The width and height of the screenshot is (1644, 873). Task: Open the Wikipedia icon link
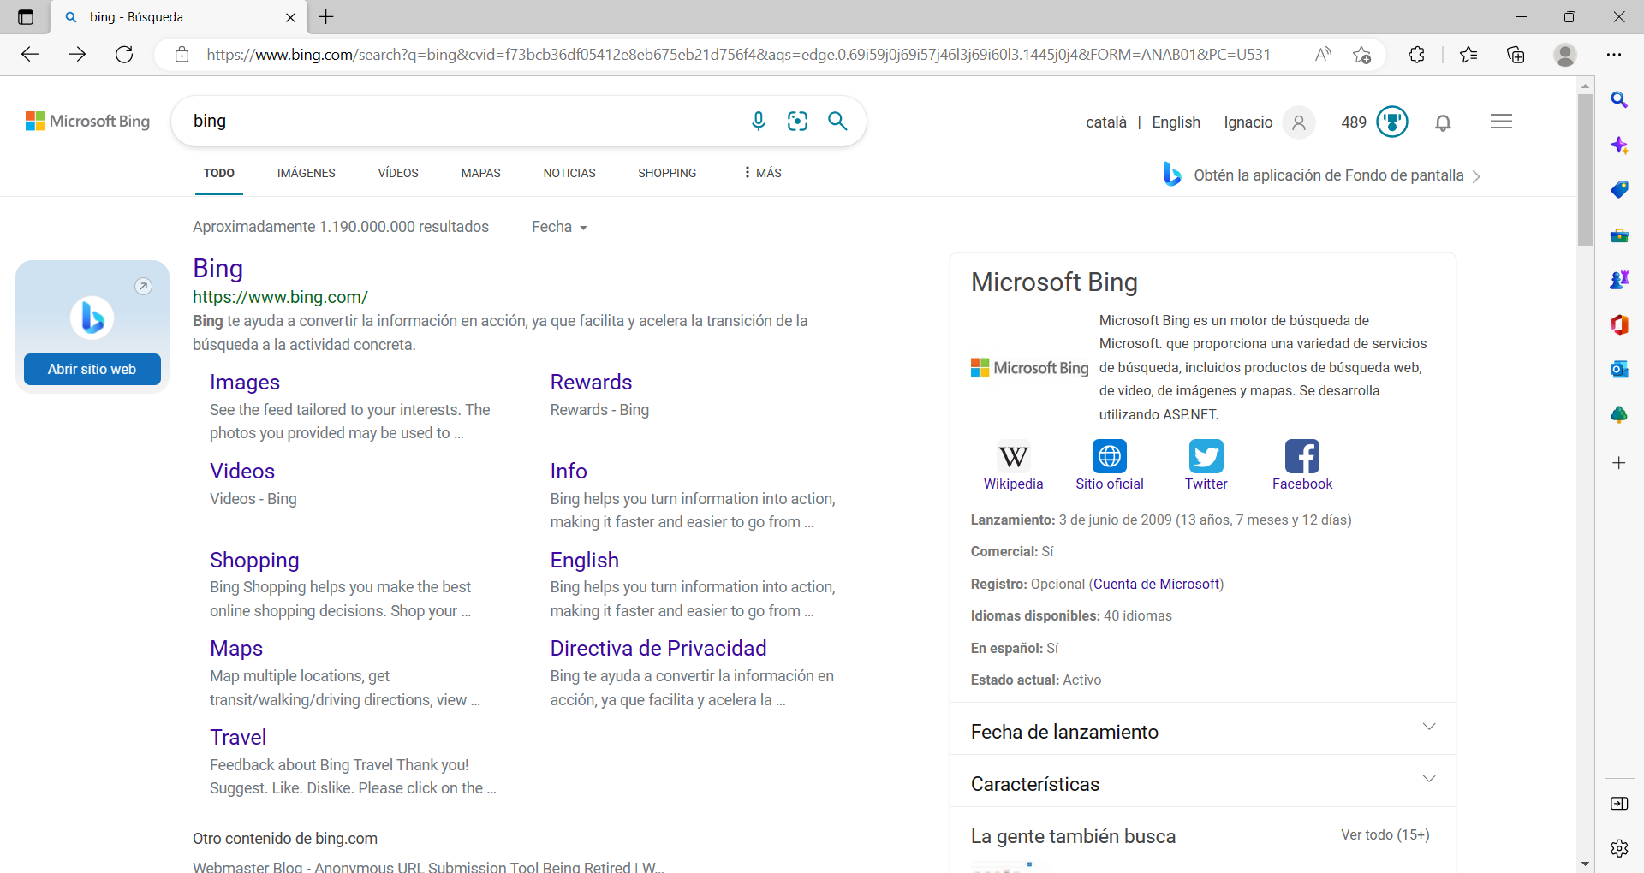pyautogui.click(x=1013, y=456)
